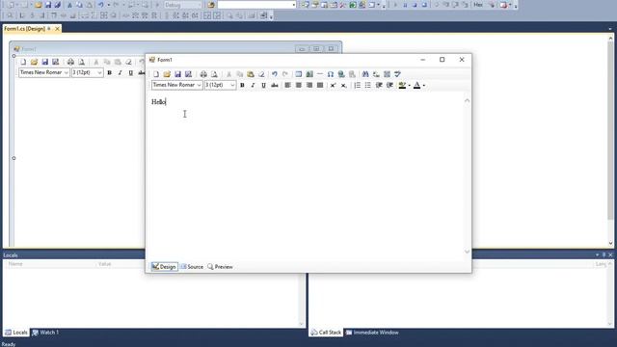Screen dimensions: 617x347
Task: Switch to Source tab in Form1 editor
Action: [192, 267]
